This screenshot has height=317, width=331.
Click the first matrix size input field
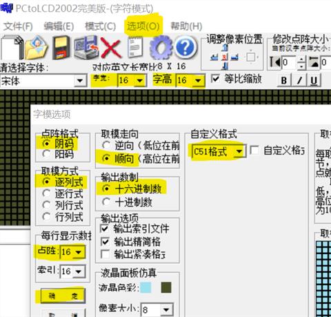coord(289,62)
